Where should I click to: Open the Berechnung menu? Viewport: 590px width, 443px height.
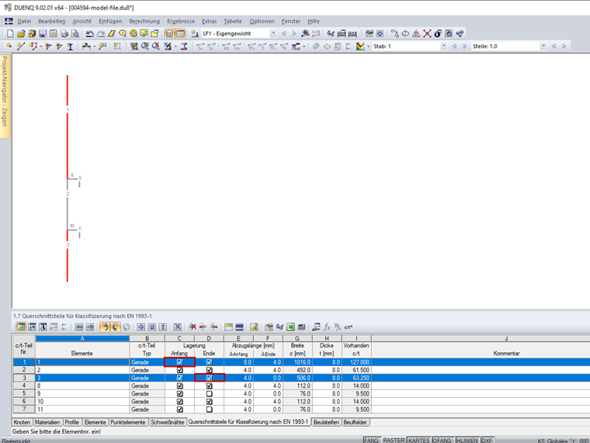144,22
